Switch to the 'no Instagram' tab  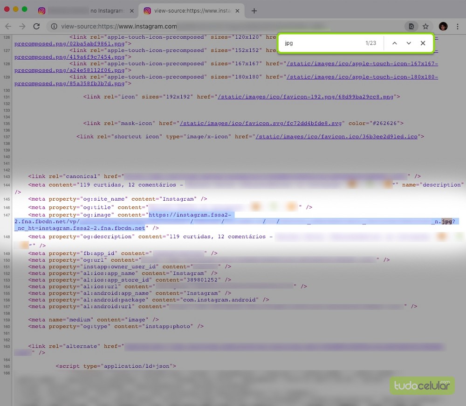84,11
